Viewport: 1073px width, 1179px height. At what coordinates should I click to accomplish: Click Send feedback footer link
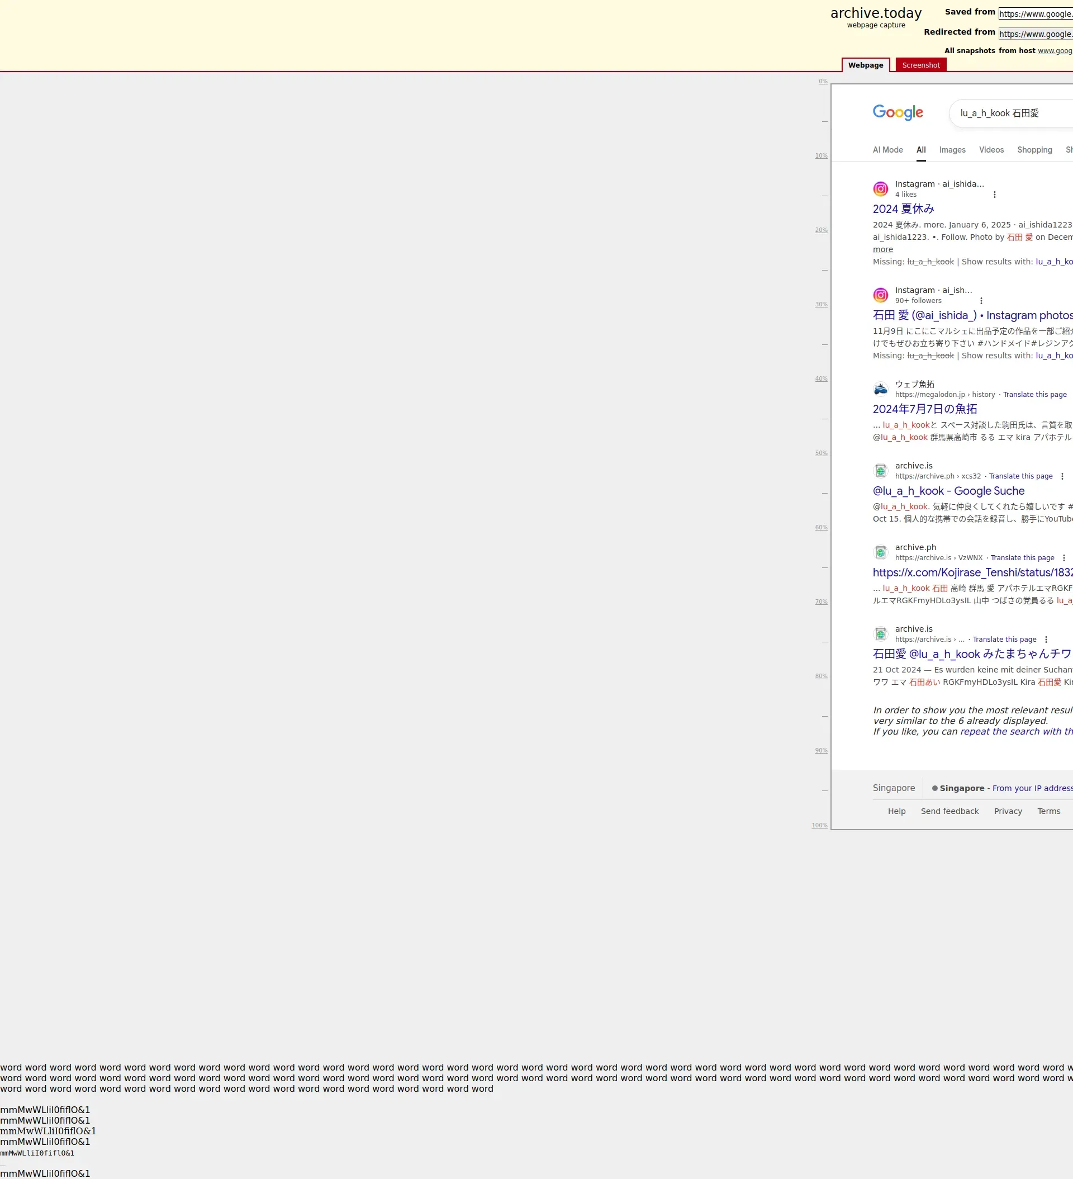tap(949, 811)
